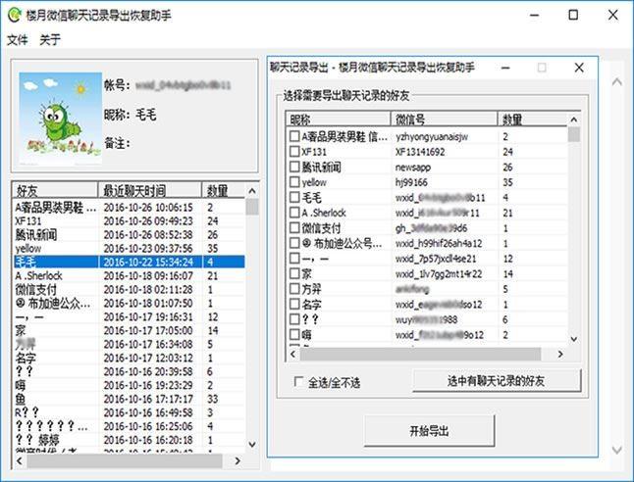This screenshot has width=634, height=482.
Task: Select A .Sherlock row in friend list
Action: point(130,275)
